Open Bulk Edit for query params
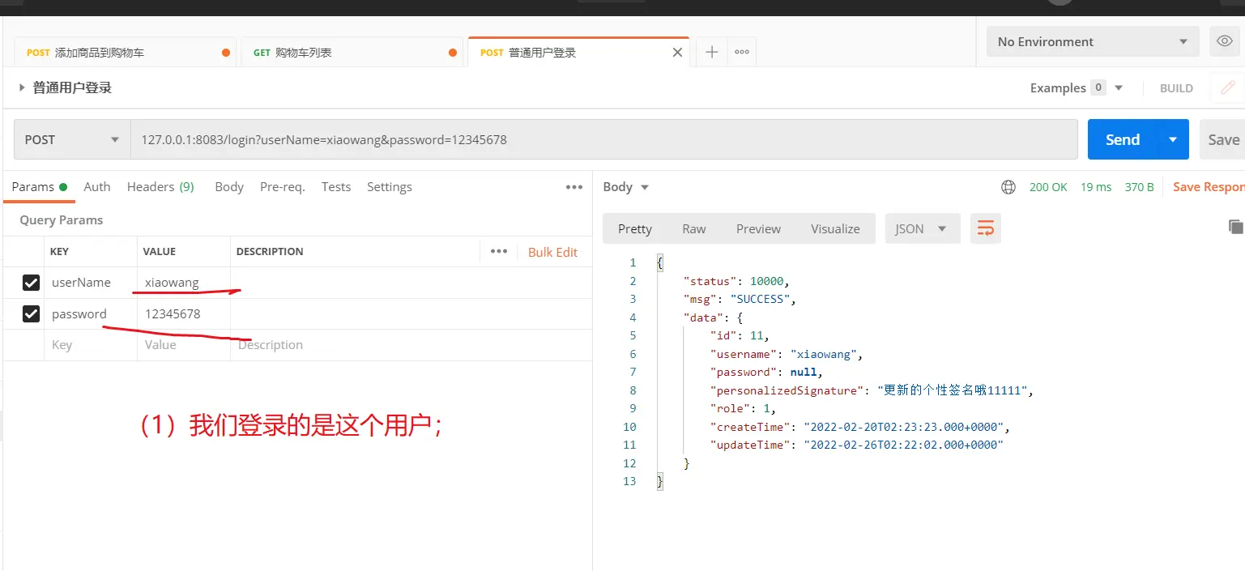 [x=552, y=252]
